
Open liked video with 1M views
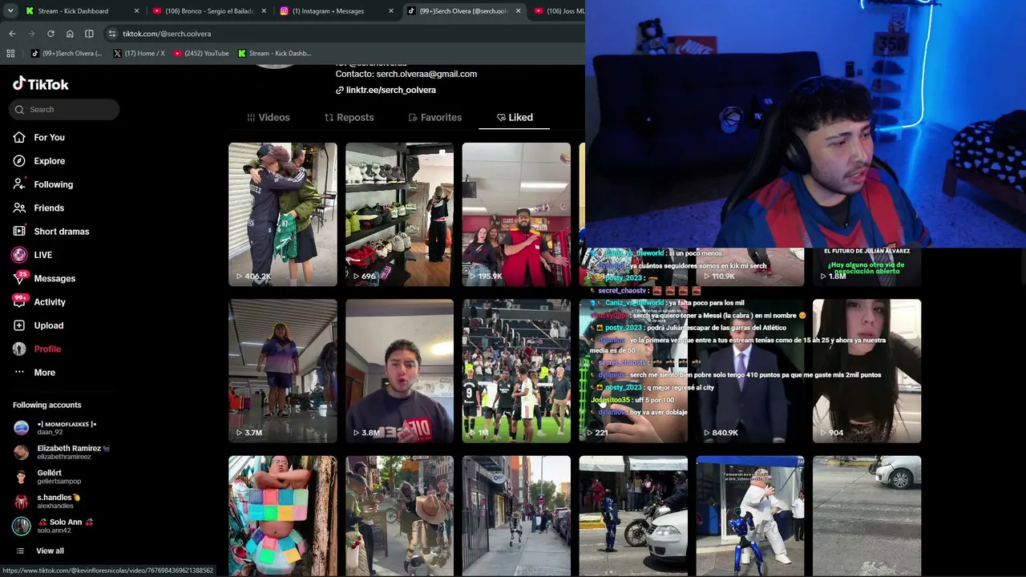[x=516, y=371]
